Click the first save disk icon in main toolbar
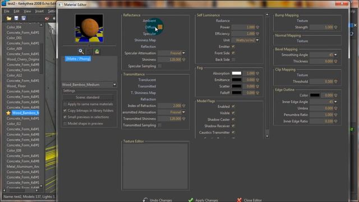This screenshot has width=359, height=202. coord(16,18)
